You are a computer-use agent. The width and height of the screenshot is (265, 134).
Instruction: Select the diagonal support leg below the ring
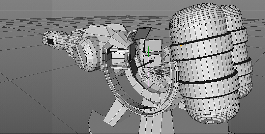[x=115, y=113]
